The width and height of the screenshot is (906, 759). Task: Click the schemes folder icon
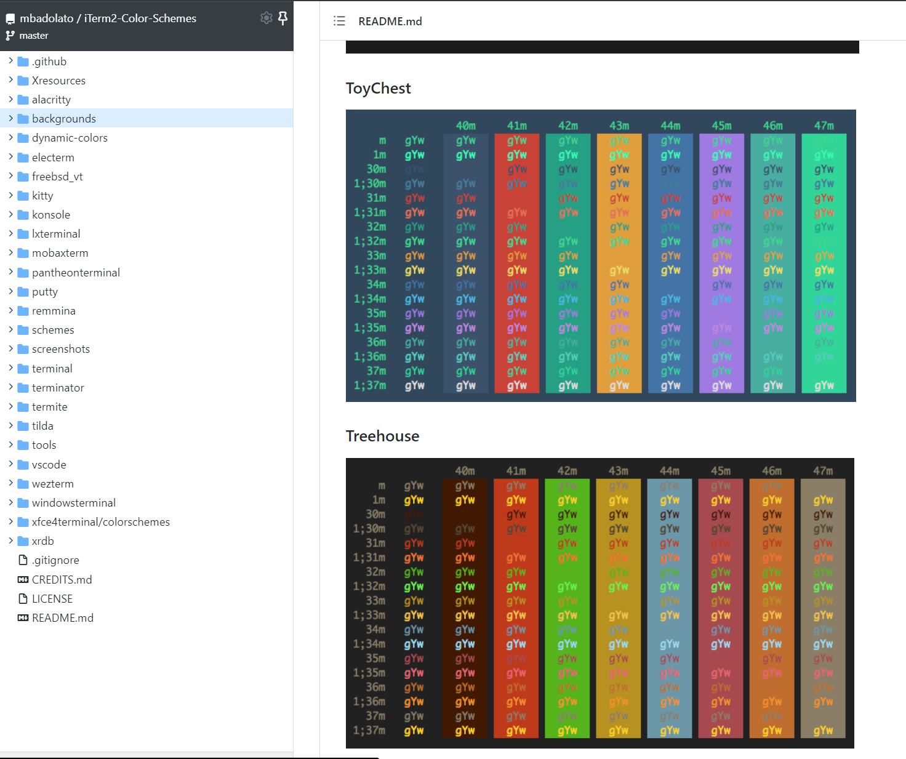23,330
